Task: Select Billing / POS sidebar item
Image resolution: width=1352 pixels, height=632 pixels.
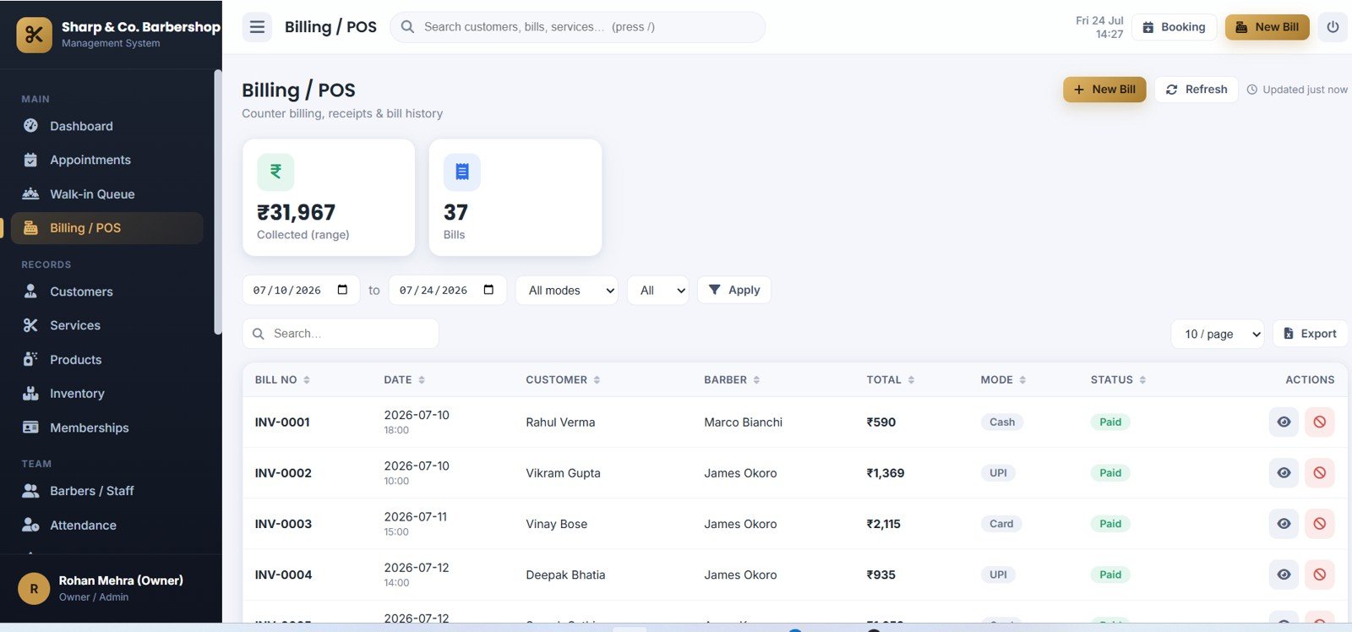Action: coord(106,228)
